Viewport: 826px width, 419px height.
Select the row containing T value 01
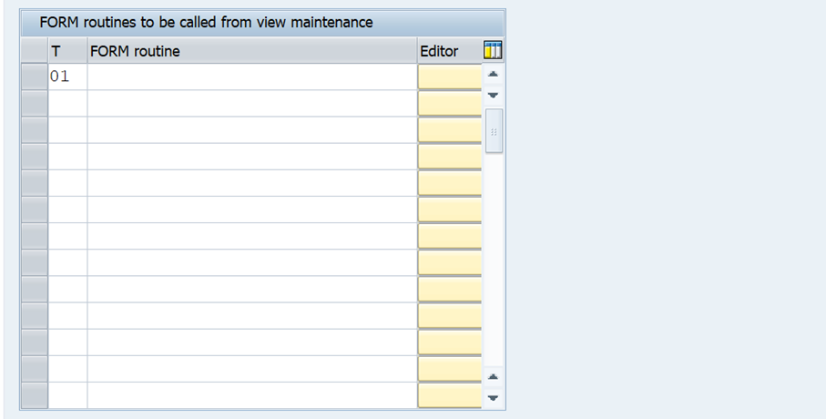(35, 77)
